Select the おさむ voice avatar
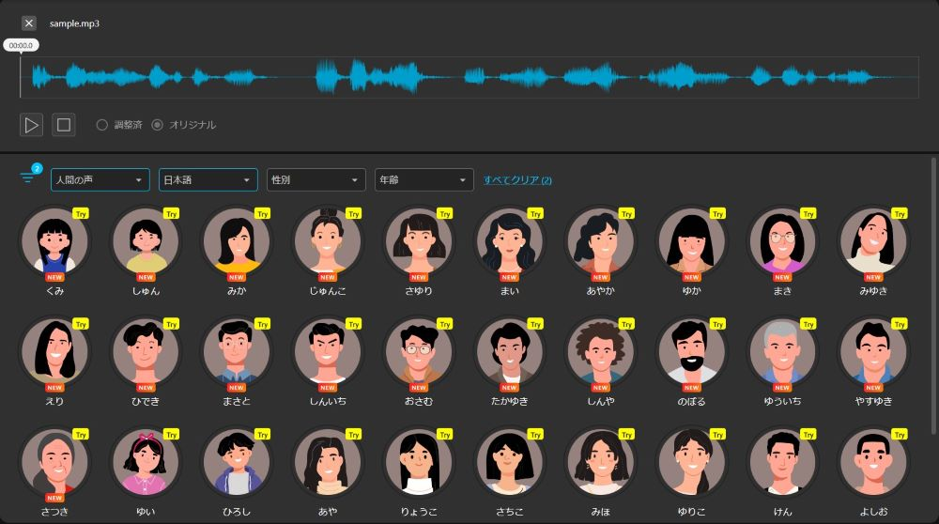The image size is (939, 524). point(419,351)
